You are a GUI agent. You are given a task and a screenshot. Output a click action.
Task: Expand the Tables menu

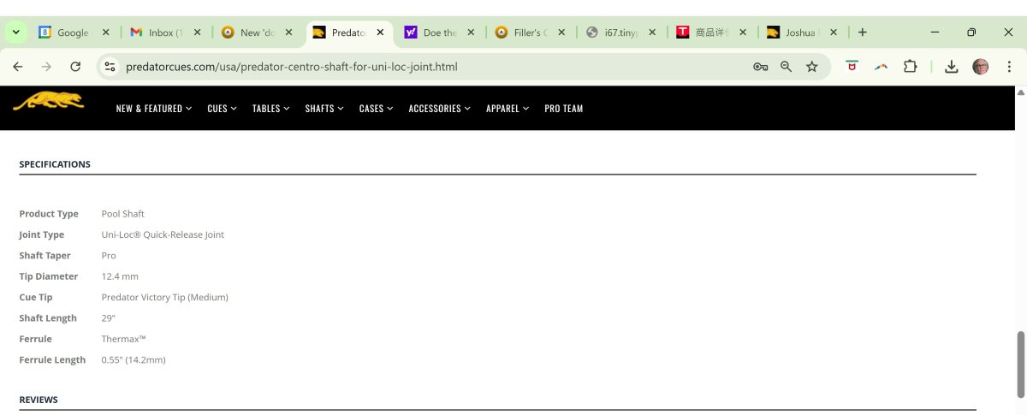[x=271, y=109]
